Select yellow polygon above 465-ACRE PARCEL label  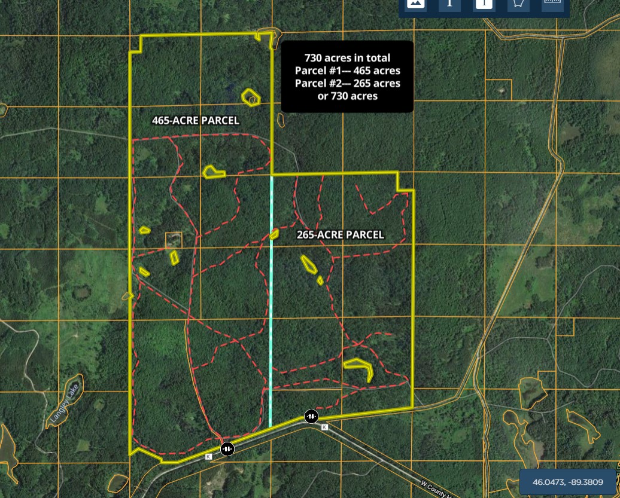tap(250, 97)
